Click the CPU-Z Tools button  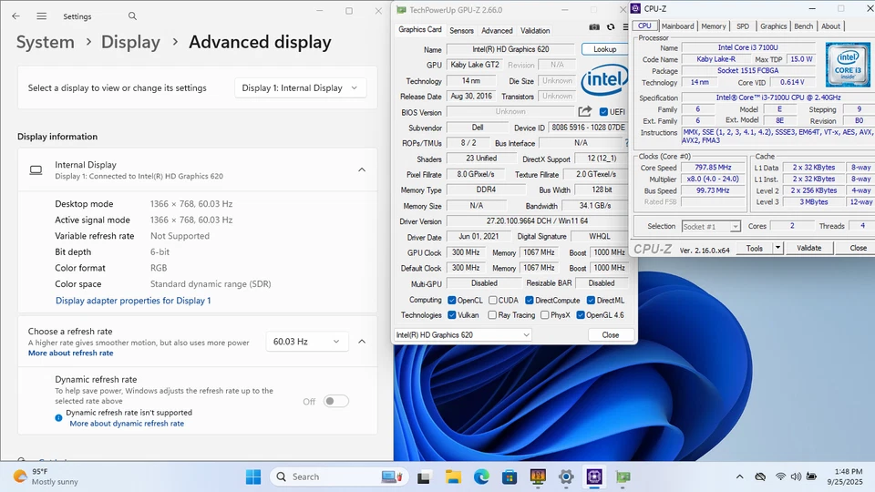tap(755, 248)
